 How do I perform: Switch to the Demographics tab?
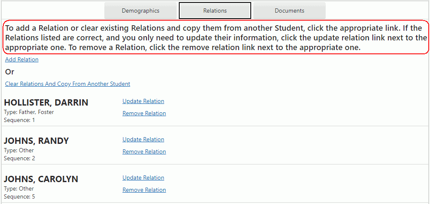coord(141,11)
